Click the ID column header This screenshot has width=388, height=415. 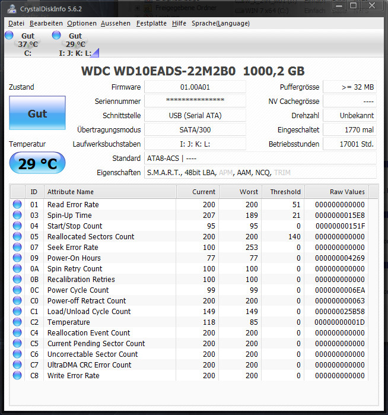34,192
